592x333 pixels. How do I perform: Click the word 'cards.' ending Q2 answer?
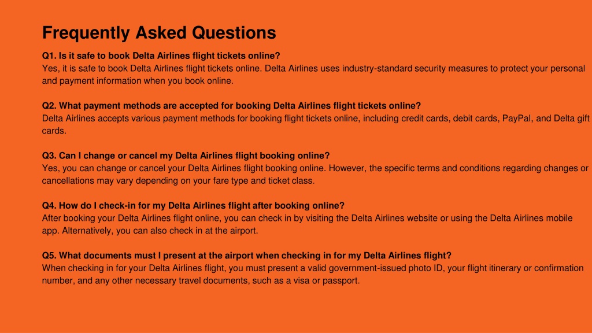click(x=54, y=131)
